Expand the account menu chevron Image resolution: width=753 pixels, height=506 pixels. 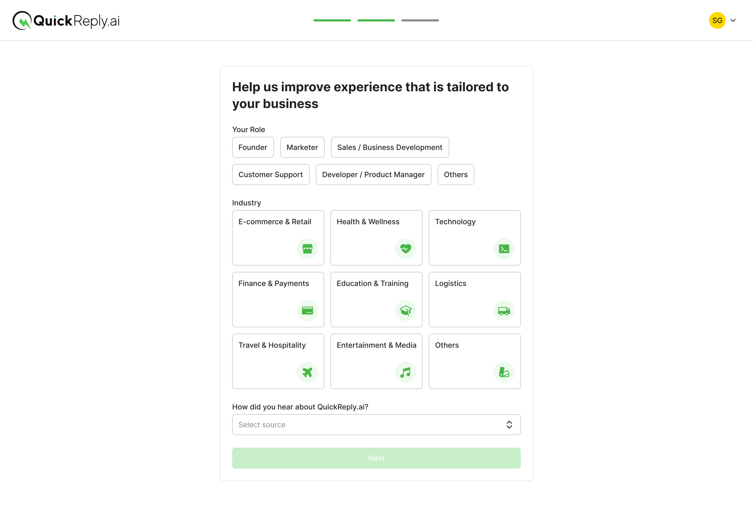click(x=733, y=20)
